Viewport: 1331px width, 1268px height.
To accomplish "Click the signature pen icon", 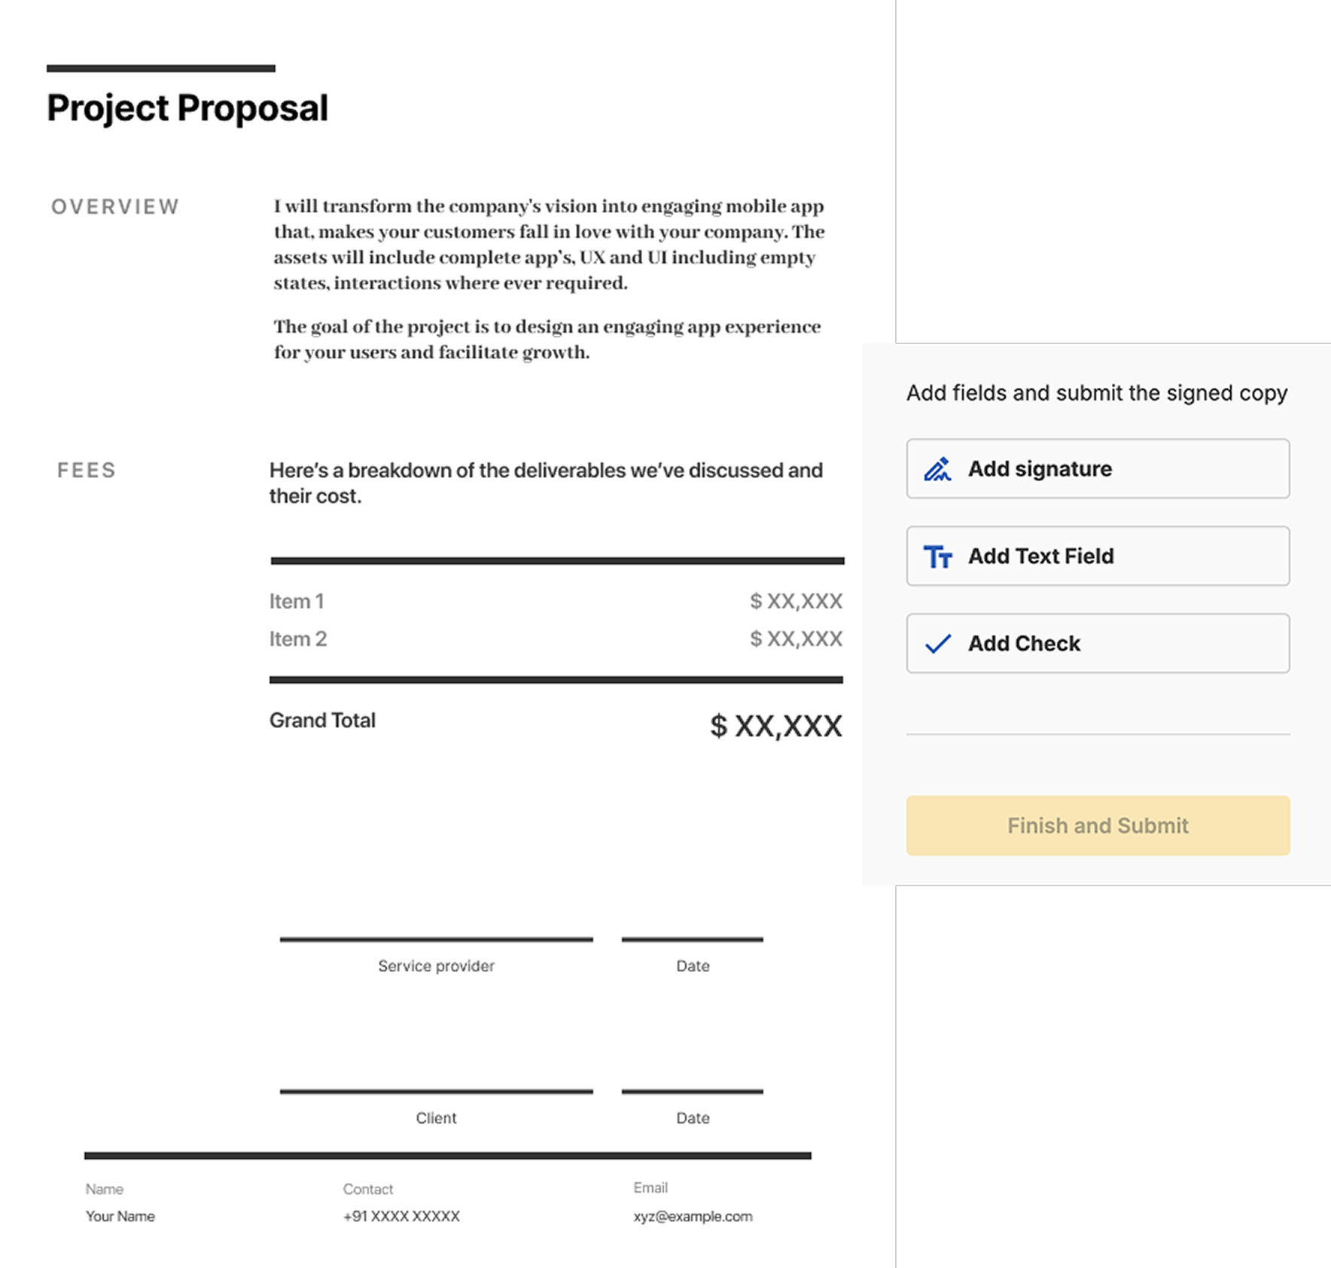I will (937, 469).
